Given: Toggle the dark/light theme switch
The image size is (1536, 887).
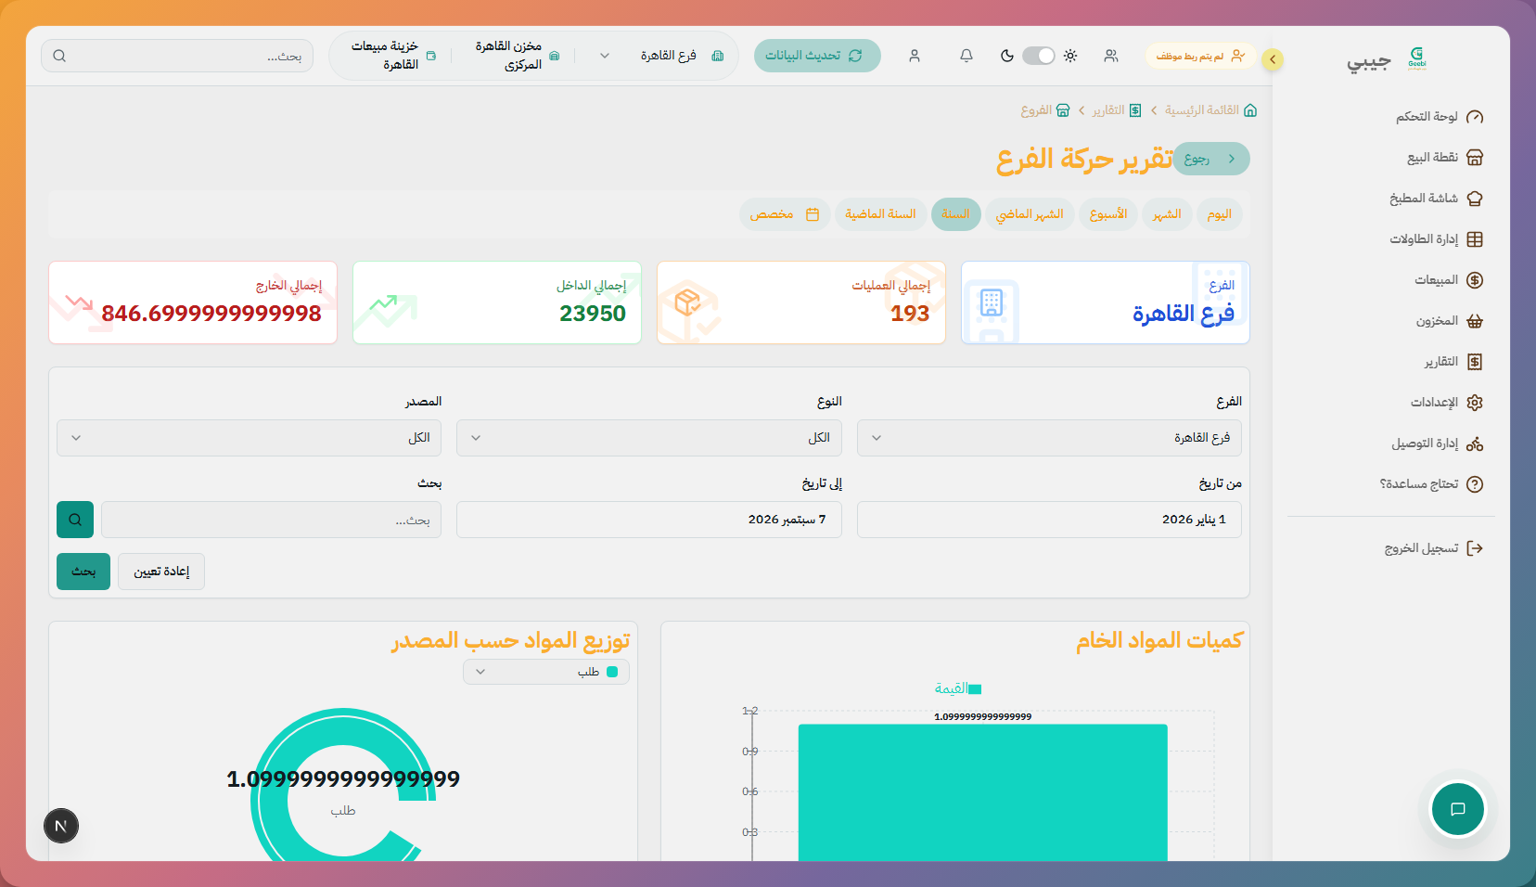Looking at the screenshot, I should coord(1039,56).
